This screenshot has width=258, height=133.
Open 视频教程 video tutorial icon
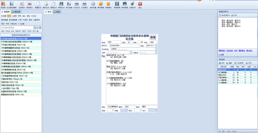pos(117,5)
